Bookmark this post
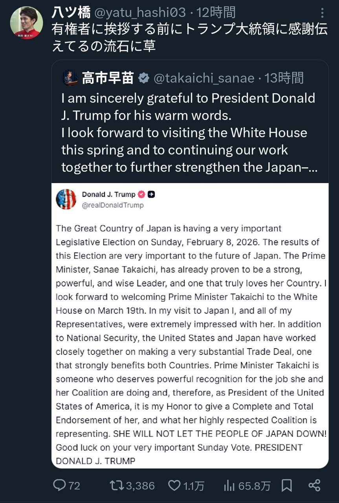This screenshot has height=503, width=339. click(287, 486)
